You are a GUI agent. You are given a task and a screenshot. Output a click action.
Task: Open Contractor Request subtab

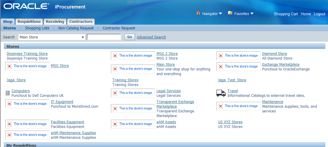119,28
